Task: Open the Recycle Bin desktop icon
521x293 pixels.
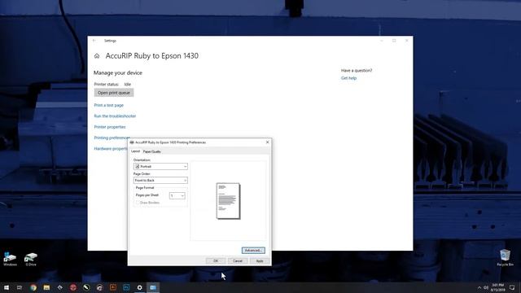Action: pyautogui.click(x=505, y=257)
